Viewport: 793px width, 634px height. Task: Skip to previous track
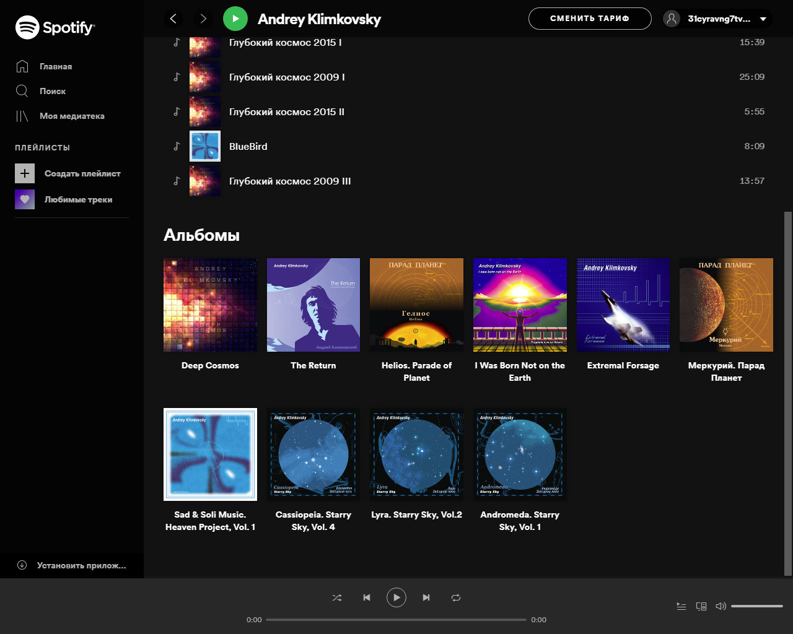pyautogui.click(x=367, y=597)
